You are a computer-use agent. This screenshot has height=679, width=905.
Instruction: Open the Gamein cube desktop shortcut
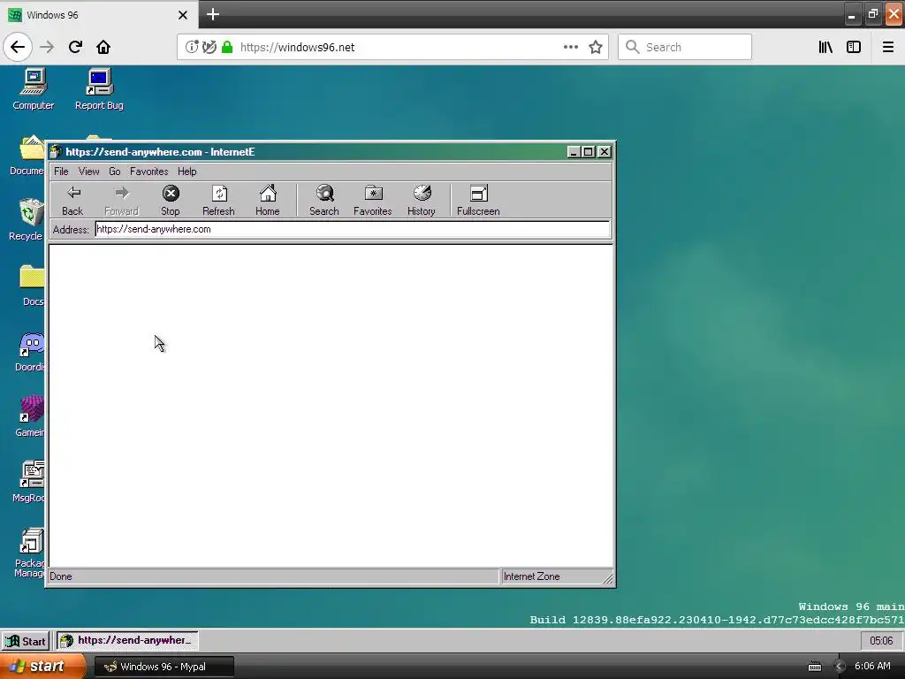click(x=31, y=417)
